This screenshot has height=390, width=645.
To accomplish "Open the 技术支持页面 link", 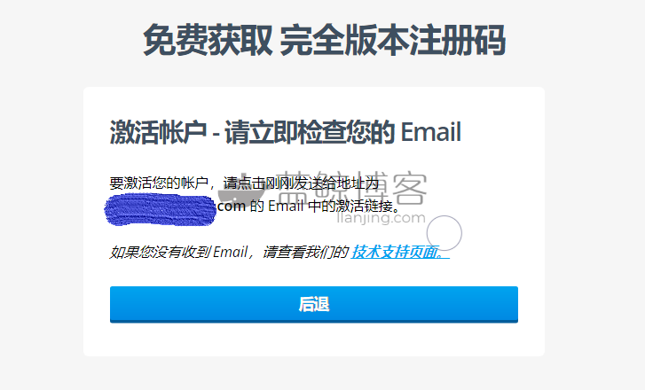I will [400, 252].
